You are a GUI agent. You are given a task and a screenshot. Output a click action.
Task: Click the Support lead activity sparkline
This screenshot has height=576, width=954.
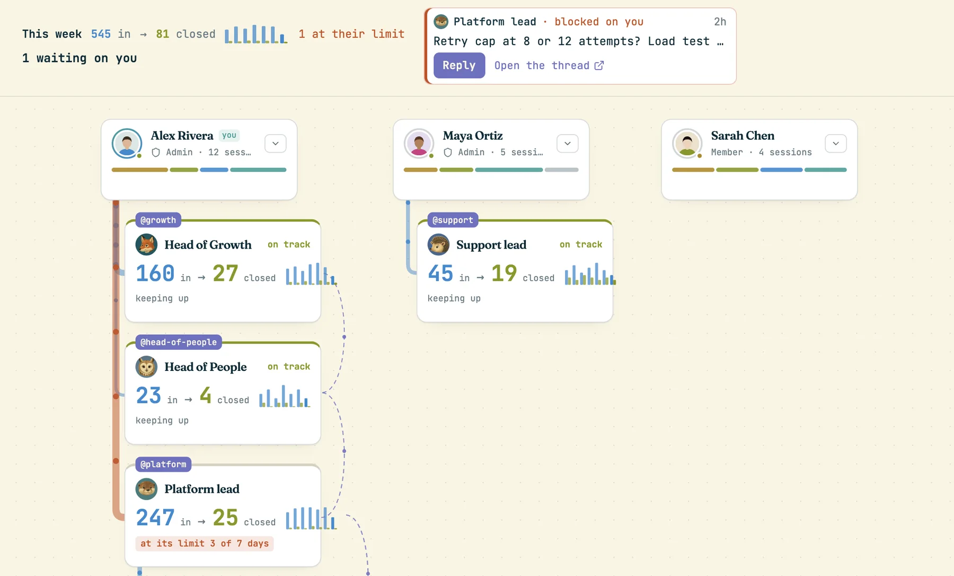click(590, 274)
